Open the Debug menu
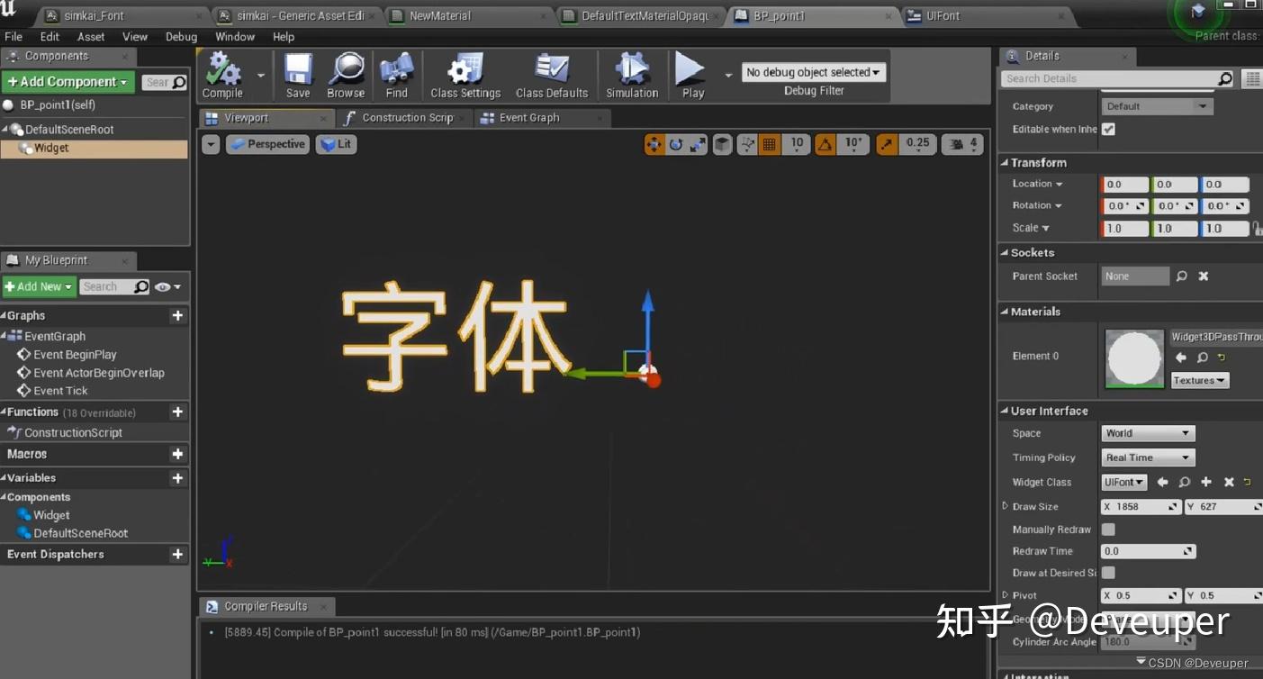1263x679 pixels. 180,37
